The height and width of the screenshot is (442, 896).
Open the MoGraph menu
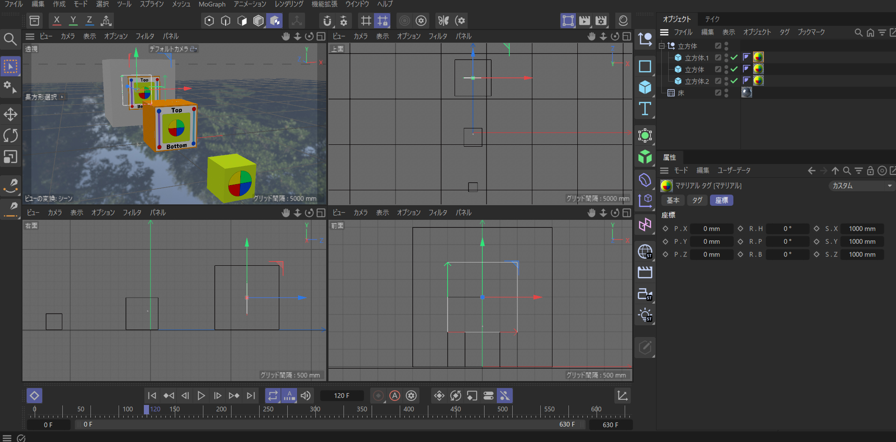coord(212,4)
